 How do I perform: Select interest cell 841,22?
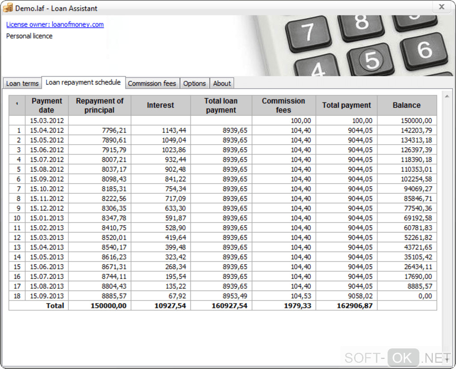pos(160,179)
